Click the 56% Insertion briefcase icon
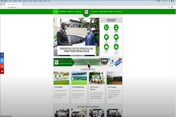The height and width of the screenshot is (117, 176). [x=106, y=47]
